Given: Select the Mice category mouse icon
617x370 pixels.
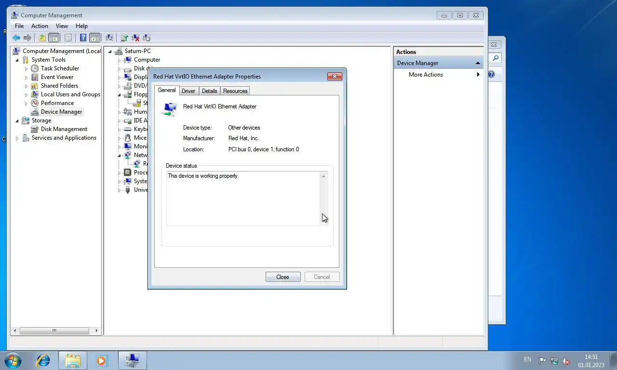Looking at the screenshot, I should pyautogui.click(x=127, y=138).
